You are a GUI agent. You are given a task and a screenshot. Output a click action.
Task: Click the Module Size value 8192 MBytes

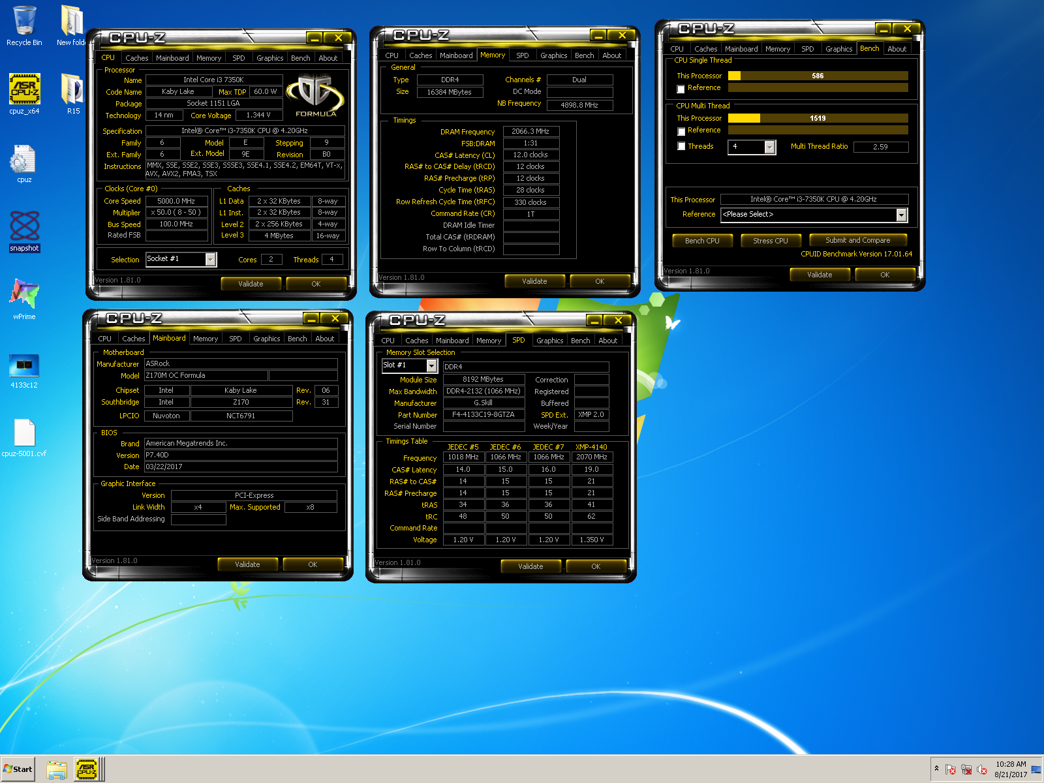click(x=484, y=379)
